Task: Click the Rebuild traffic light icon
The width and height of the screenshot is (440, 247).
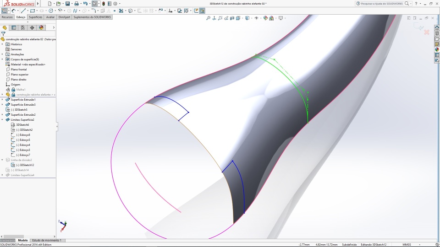Action: point(104,4)
